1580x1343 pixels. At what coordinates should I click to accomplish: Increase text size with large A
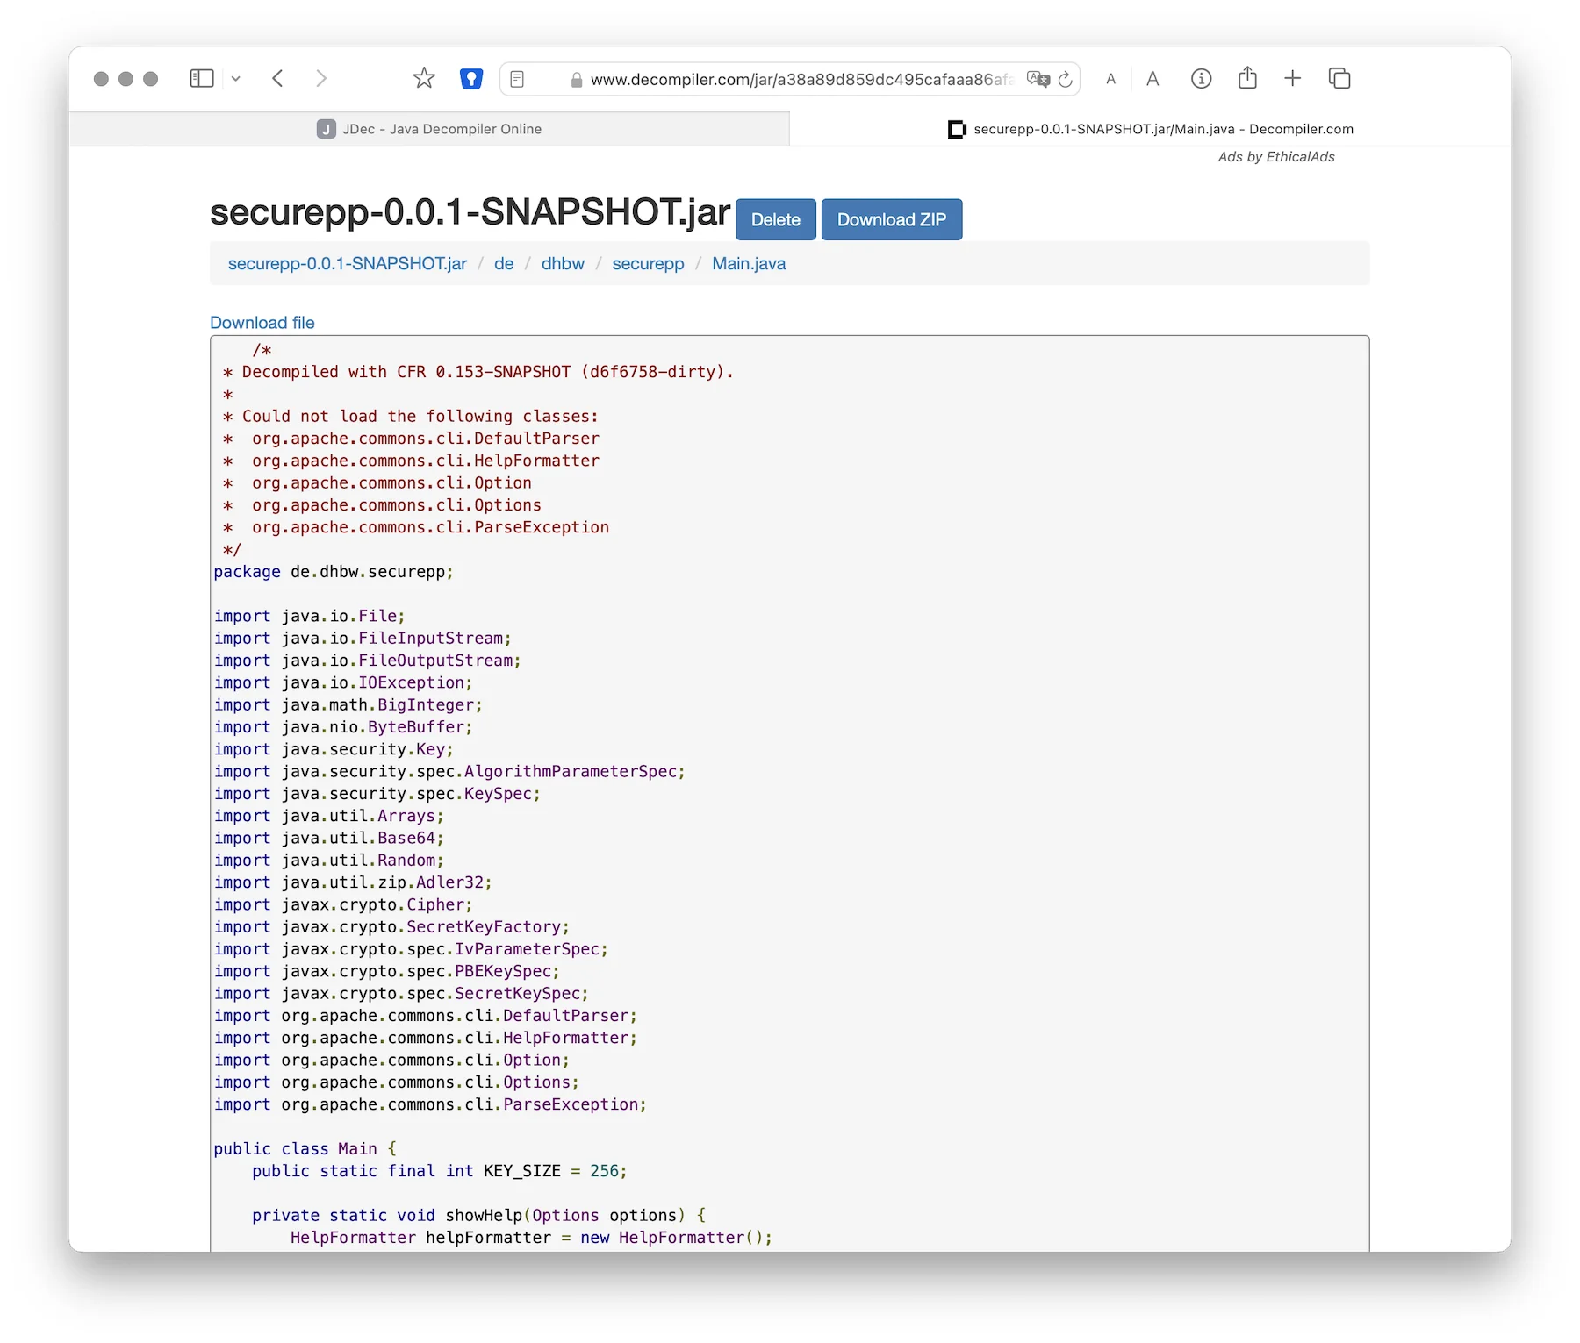pyautogui.click(x=1153, y=79)
